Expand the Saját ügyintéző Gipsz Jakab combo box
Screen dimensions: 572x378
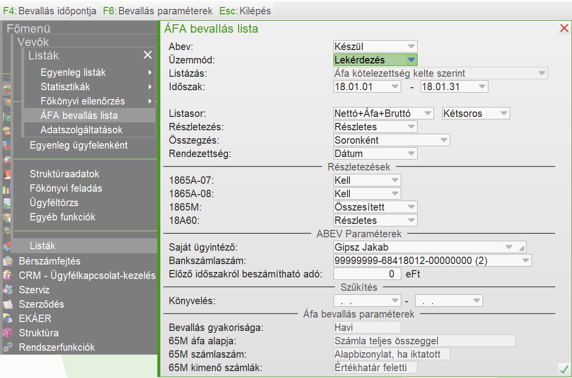[508, 247]
